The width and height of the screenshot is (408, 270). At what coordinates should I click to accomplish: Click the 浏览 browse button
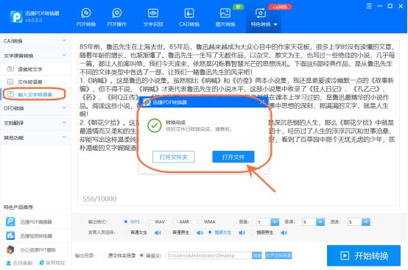coord(257,255)
